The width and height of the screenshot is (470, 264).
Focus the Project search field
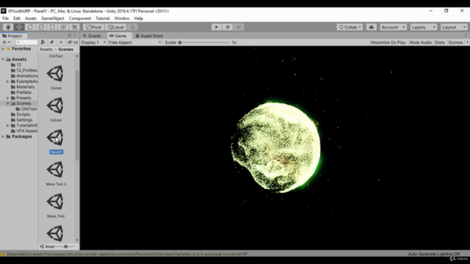tap(26, 43)
